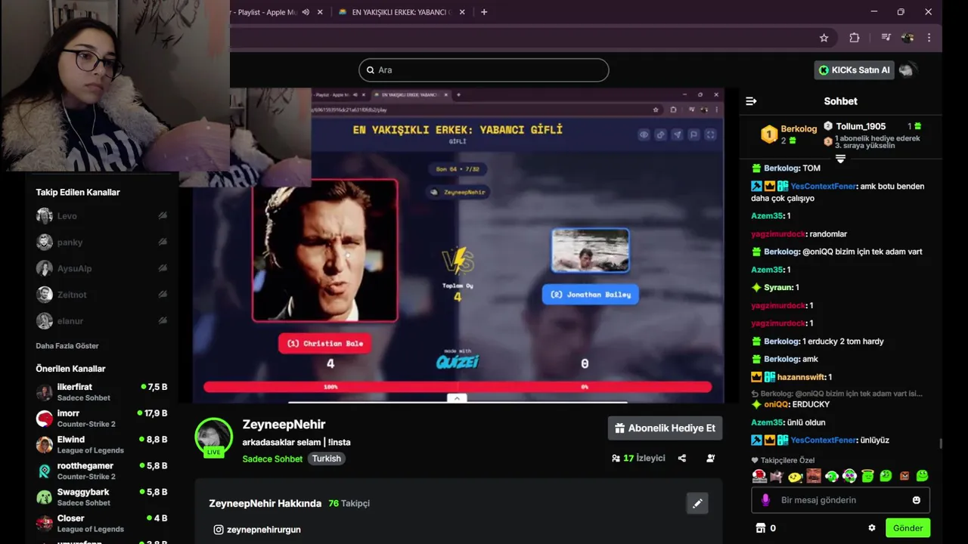Viewport: 968px width, 544px height.
Task: Click oniQQ username in ERDUCKY message
Action: pyautogui.click(x=776, y=405)
